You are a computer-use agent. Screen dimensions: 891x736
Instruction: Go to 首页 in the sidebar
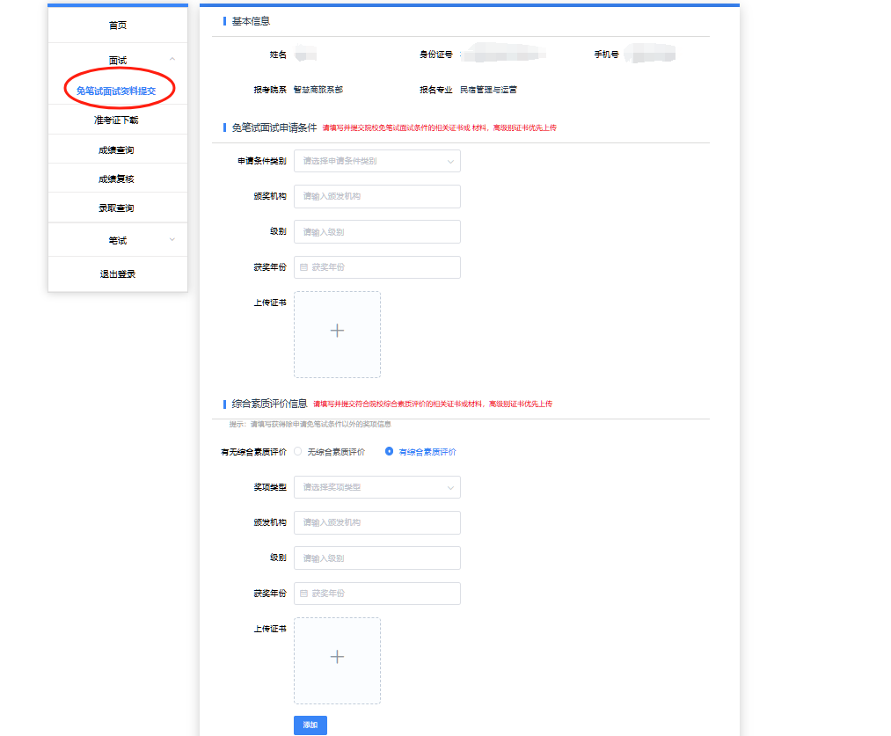coord(118,26)
